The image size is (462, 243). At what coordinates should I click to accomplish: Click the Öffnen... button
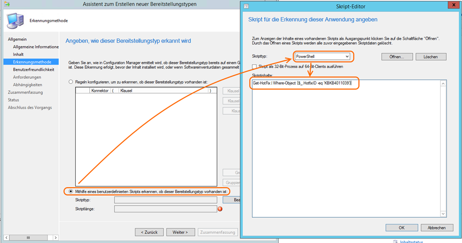(397, 57)
